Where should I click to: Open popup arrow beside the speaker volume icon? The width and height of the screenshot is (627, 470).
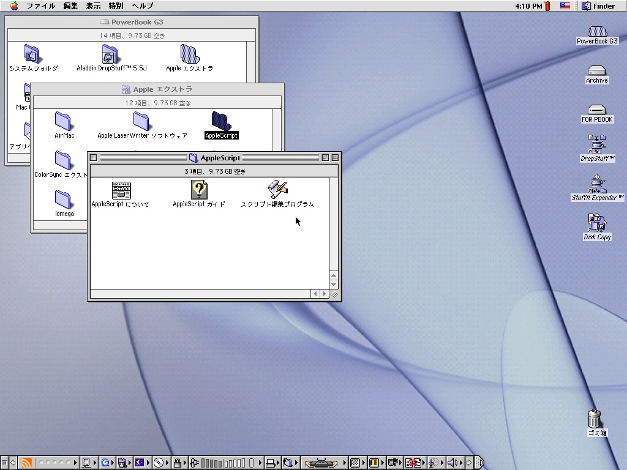tap(460, 463)
